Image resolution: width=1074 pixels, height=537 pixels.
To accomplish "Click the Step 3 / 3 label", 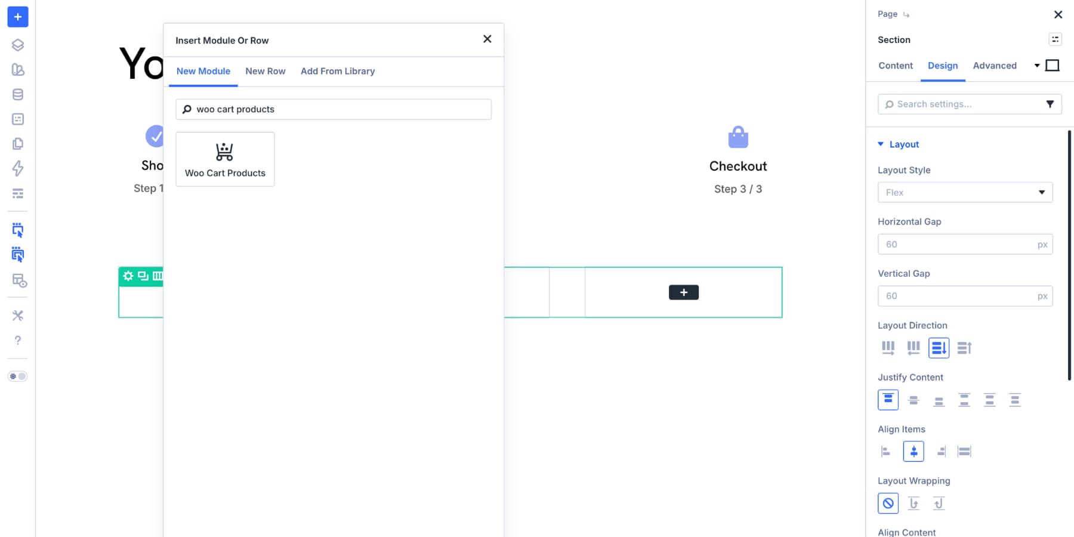I will point(738,189).
